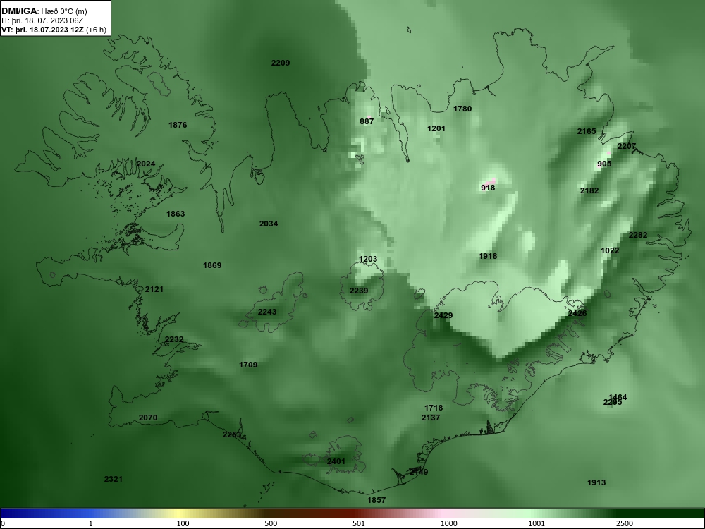
Task: Select the 905 label
Action: (604, 164)
